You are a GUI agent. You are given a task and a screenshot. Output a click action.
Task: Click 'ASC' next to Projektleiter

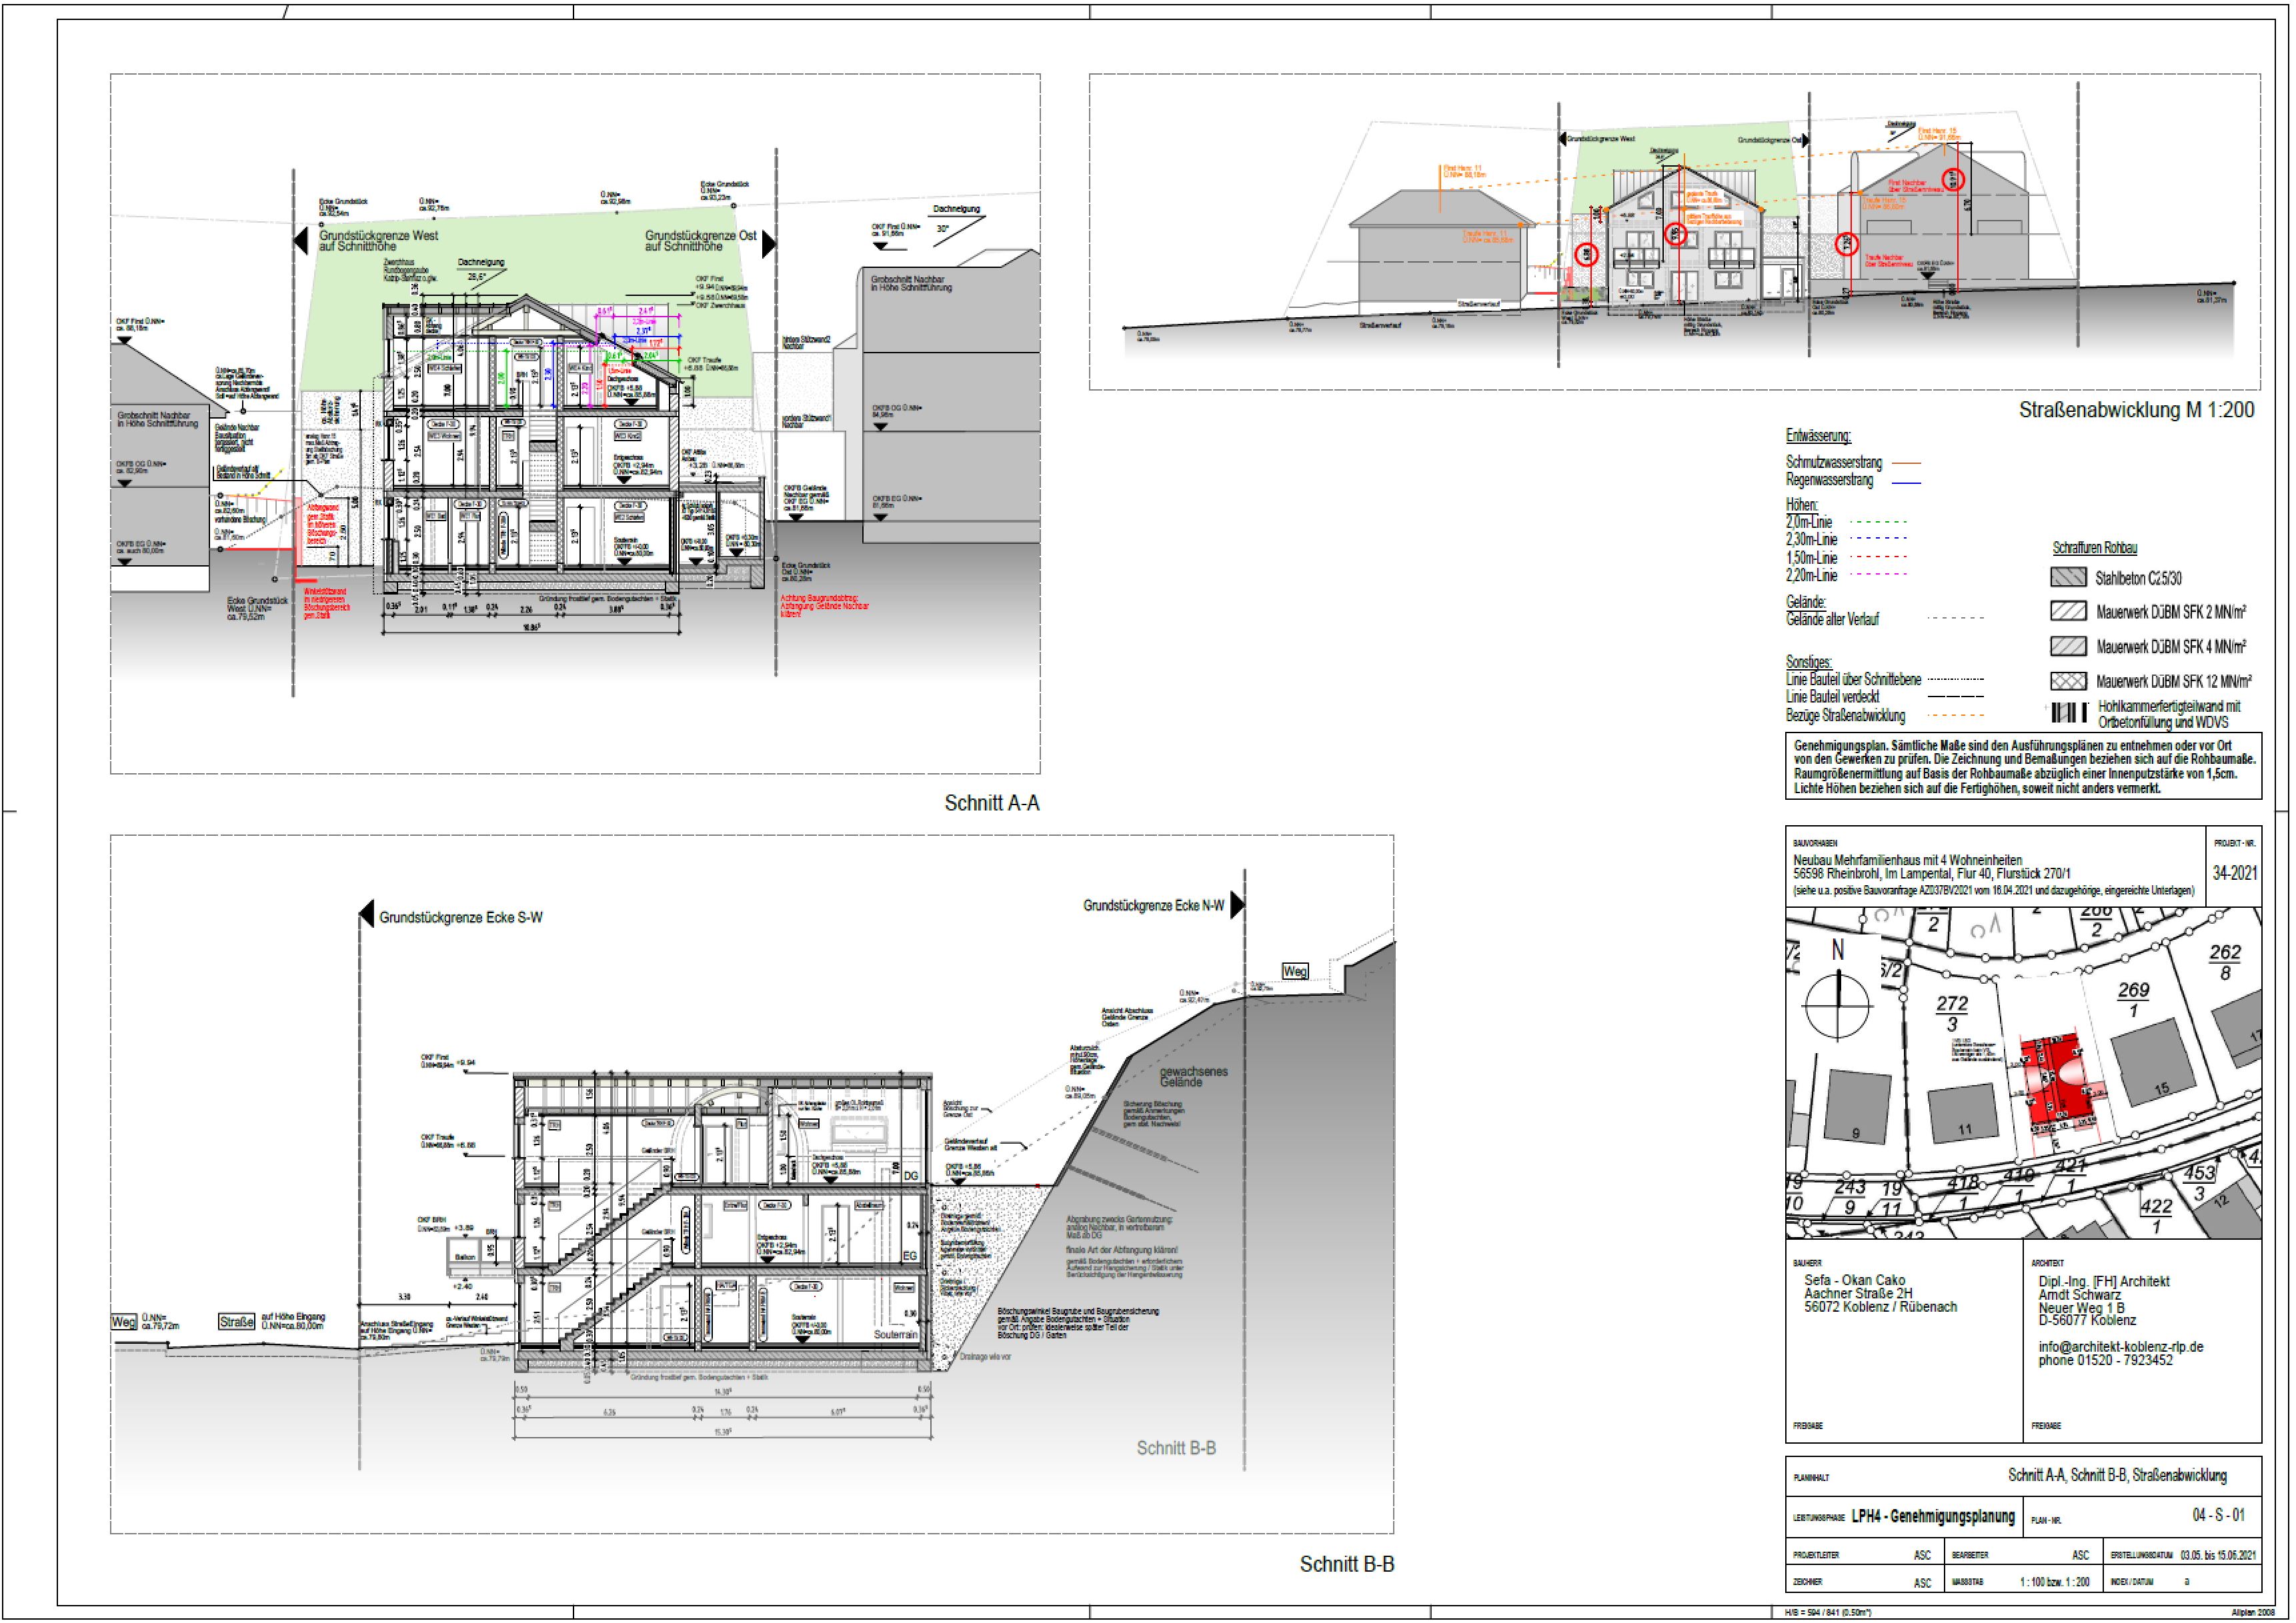[1922, 1555]
